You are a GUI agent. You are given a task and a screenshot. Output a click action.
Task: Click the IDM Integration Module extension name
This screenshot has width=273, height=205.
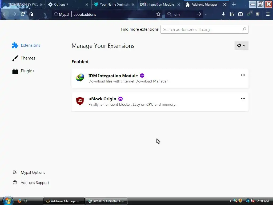coord(113,76)
